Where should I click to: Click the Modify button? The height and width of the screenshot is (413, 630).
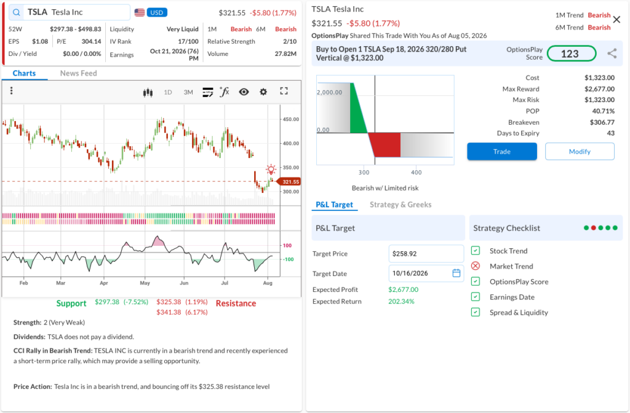click(580, 151)
